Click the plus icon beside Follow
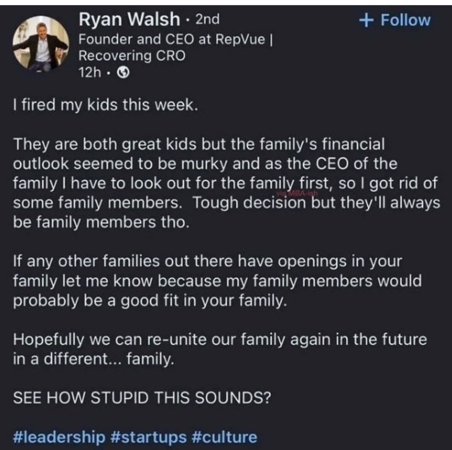Screen dimensions: 452x450 pyautogui.click(x=365, y=20)
